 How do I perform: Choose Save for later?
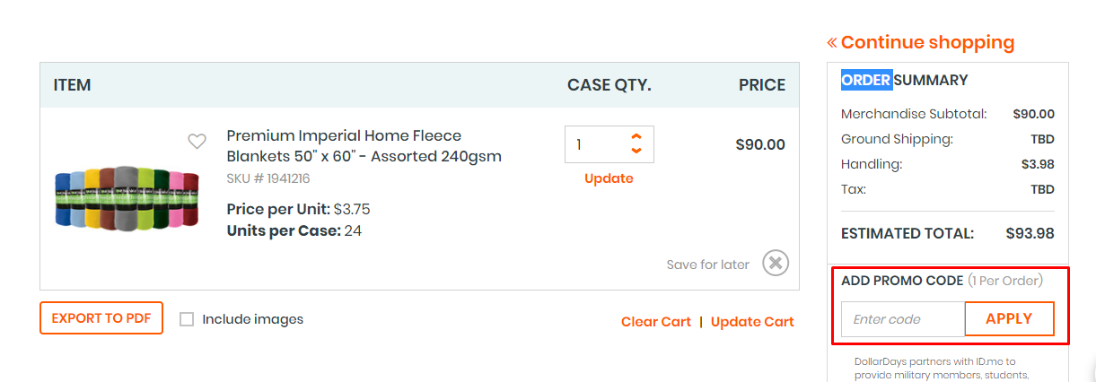coord(707,265)
